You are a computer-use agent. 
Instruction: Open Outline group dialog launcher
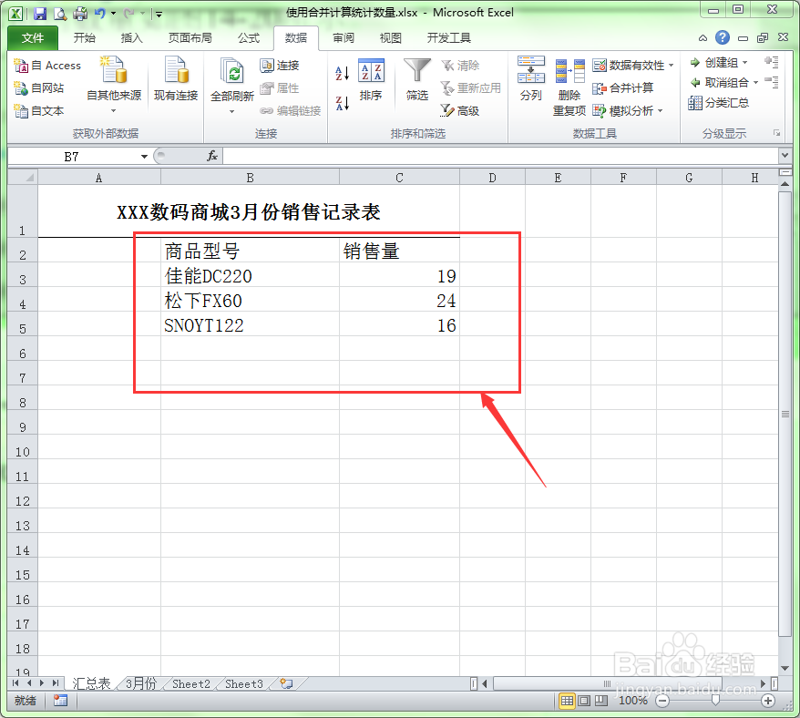(776, 133)
